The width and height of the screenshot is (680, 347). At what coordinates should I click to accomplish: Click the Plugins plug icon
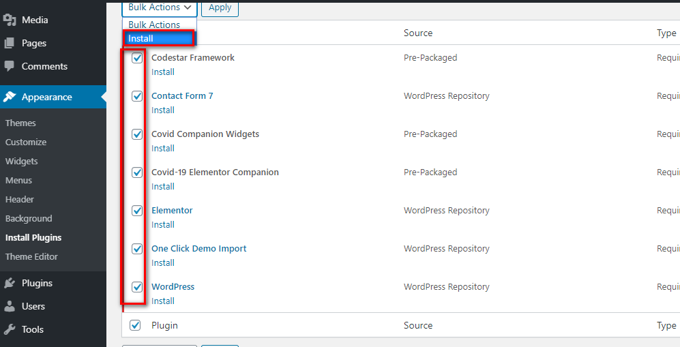tap(10, 284)
